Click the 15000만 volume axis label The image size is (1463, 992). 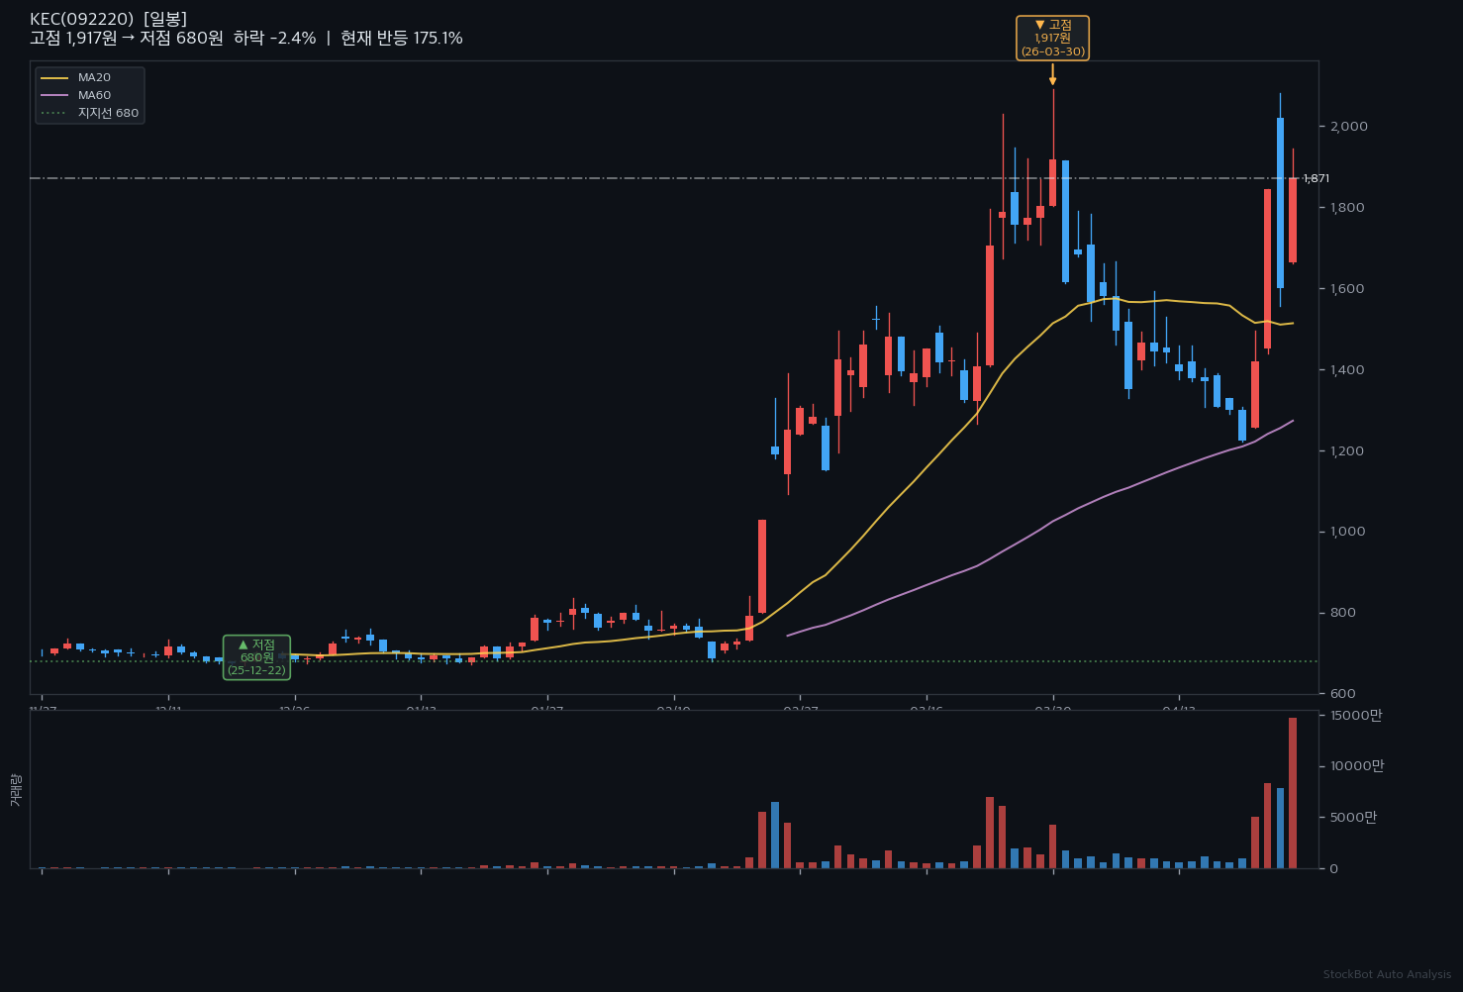[1354, 715]
